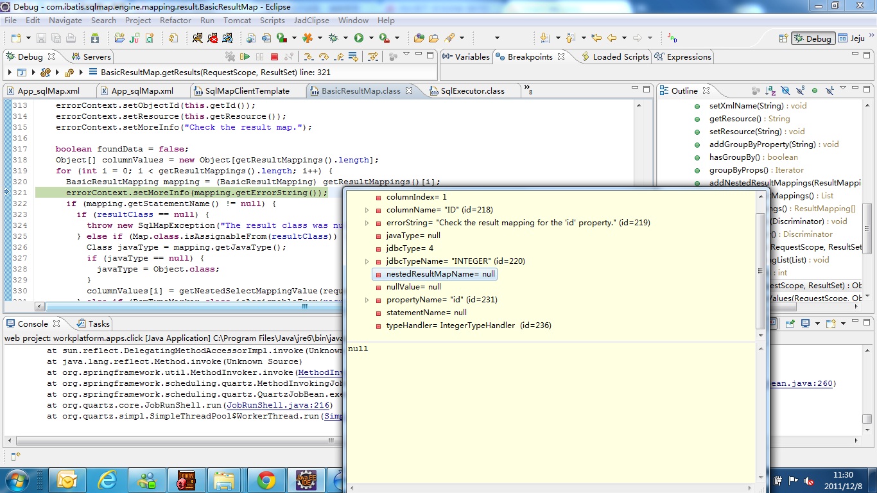Open the Refactor menu

click(175, 20)
